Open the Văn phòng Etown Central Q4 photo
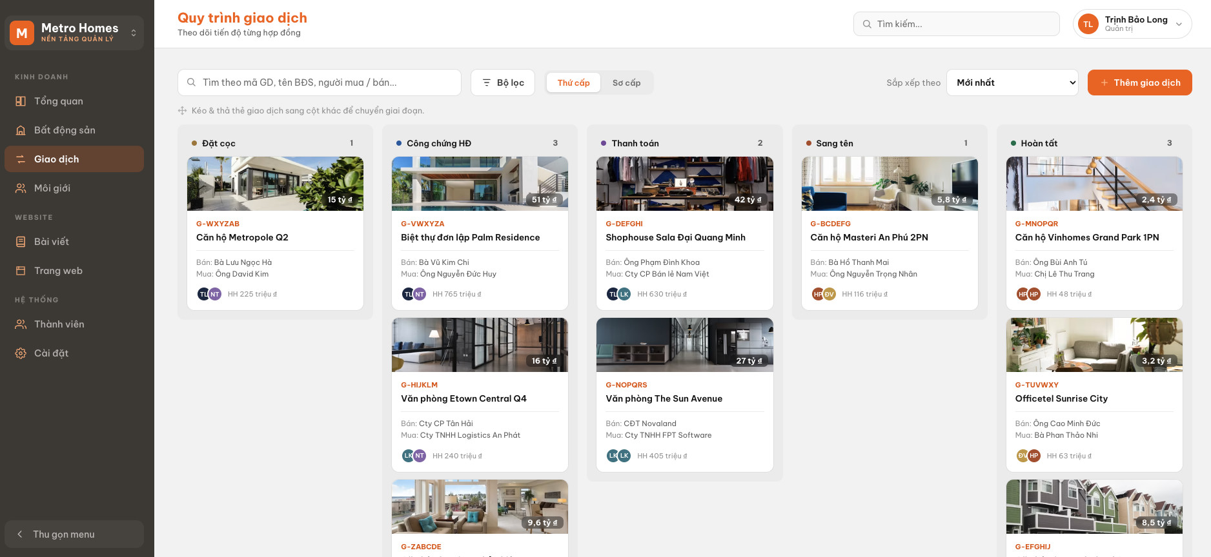1211x557 pixels. click(480, 345)
